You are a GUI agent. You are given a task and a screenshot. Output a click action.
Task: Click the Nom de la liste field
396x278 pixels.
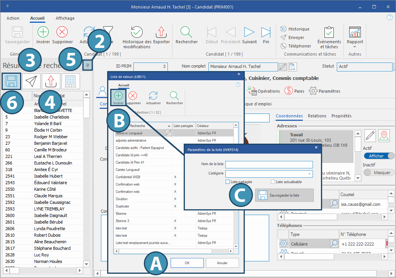(269, 164)
